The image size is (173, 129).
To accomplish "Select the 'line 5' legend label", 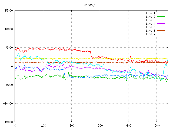I will click(151, 27).
